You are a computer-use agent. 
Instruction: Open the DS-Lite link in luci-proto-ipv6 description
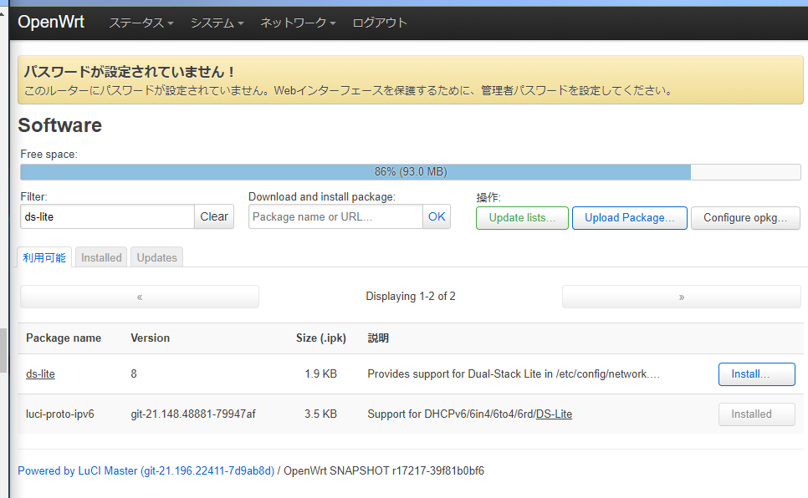(554, 414)
